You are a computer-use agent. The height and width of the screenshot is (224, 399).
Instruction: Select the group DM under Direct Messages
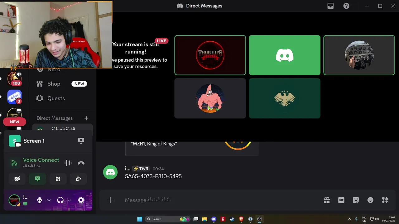[62, 129]
